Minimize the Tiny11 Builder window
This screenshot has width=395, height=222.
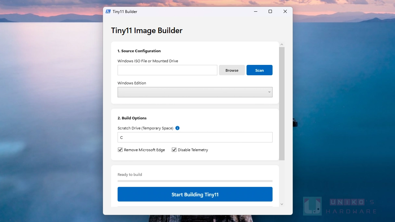pyautogui.click(x=256, y=11)
